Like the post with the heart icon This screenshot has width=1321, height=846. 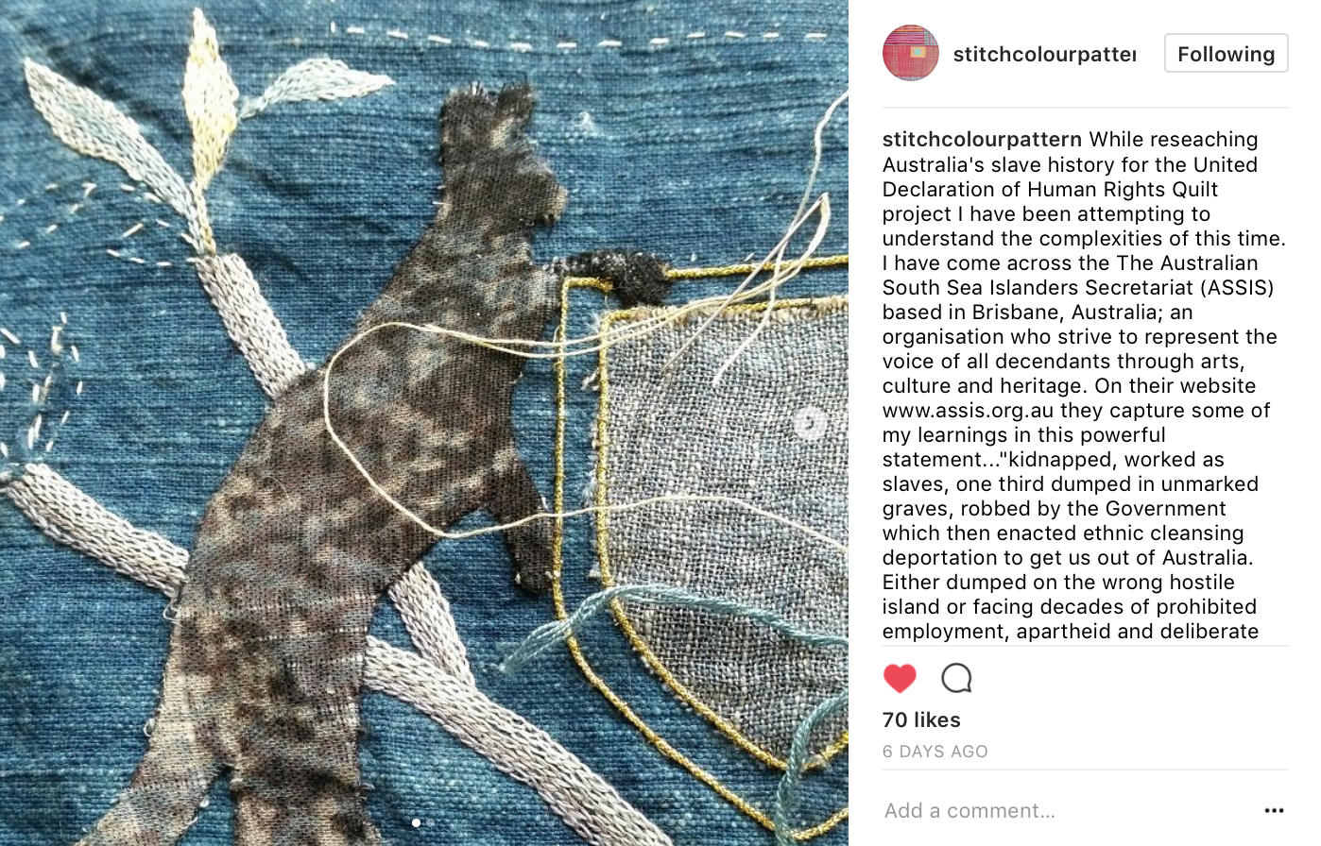tap(900, 678)
